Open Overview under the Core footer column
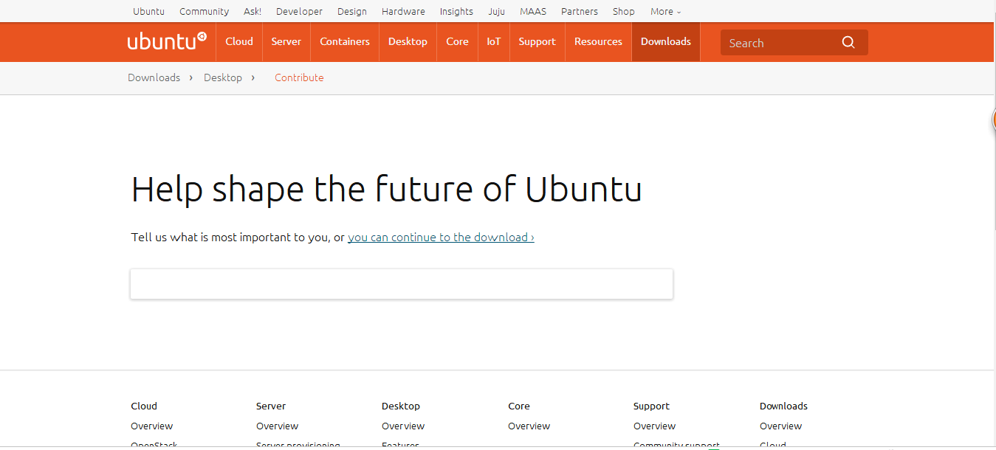Screen dimensions: 996x450 529,426
